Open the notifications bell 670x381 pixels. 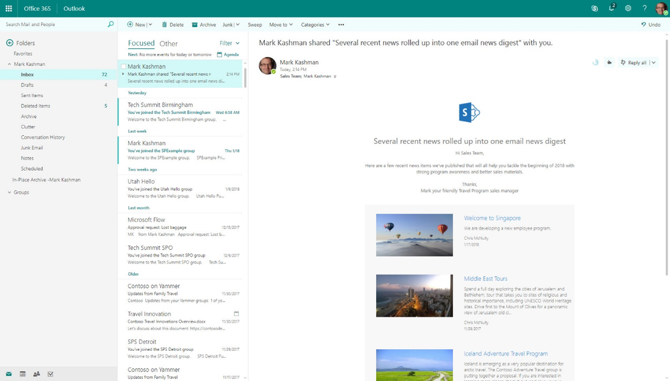point(612,8)
